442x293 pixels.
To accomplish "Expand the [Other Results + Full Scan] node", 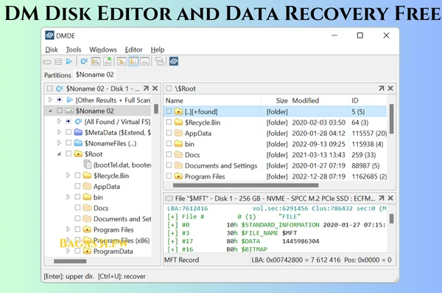I will (50, 100).
